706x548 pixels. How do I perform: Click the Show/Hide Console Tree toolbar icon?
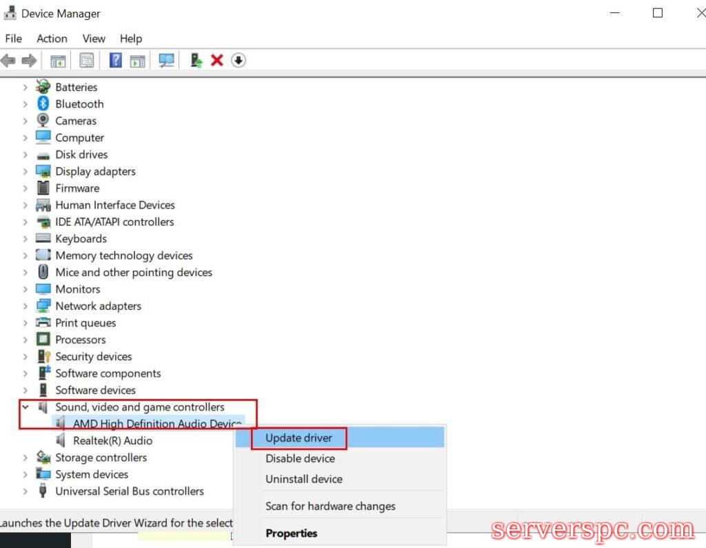pos(58,61)
